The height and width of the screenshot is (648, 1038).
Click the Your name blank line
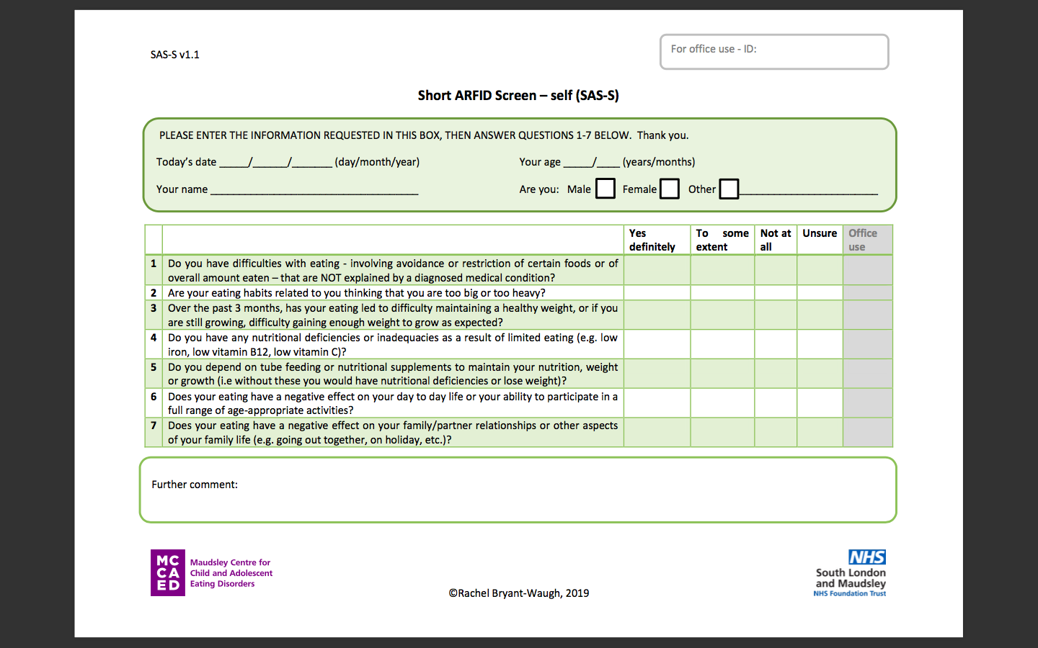314,189
